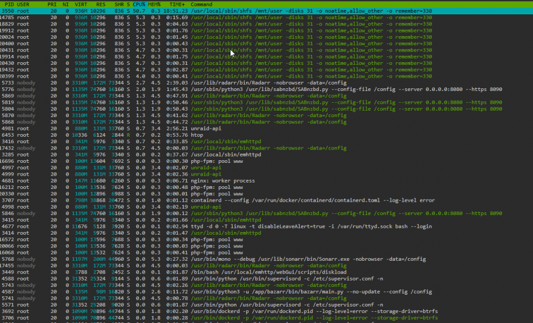Image resolution: width=533 pixels, height=323 pixels.
Task: Click the RES column header
Action: pyautogui.click(x=101, y=4)
